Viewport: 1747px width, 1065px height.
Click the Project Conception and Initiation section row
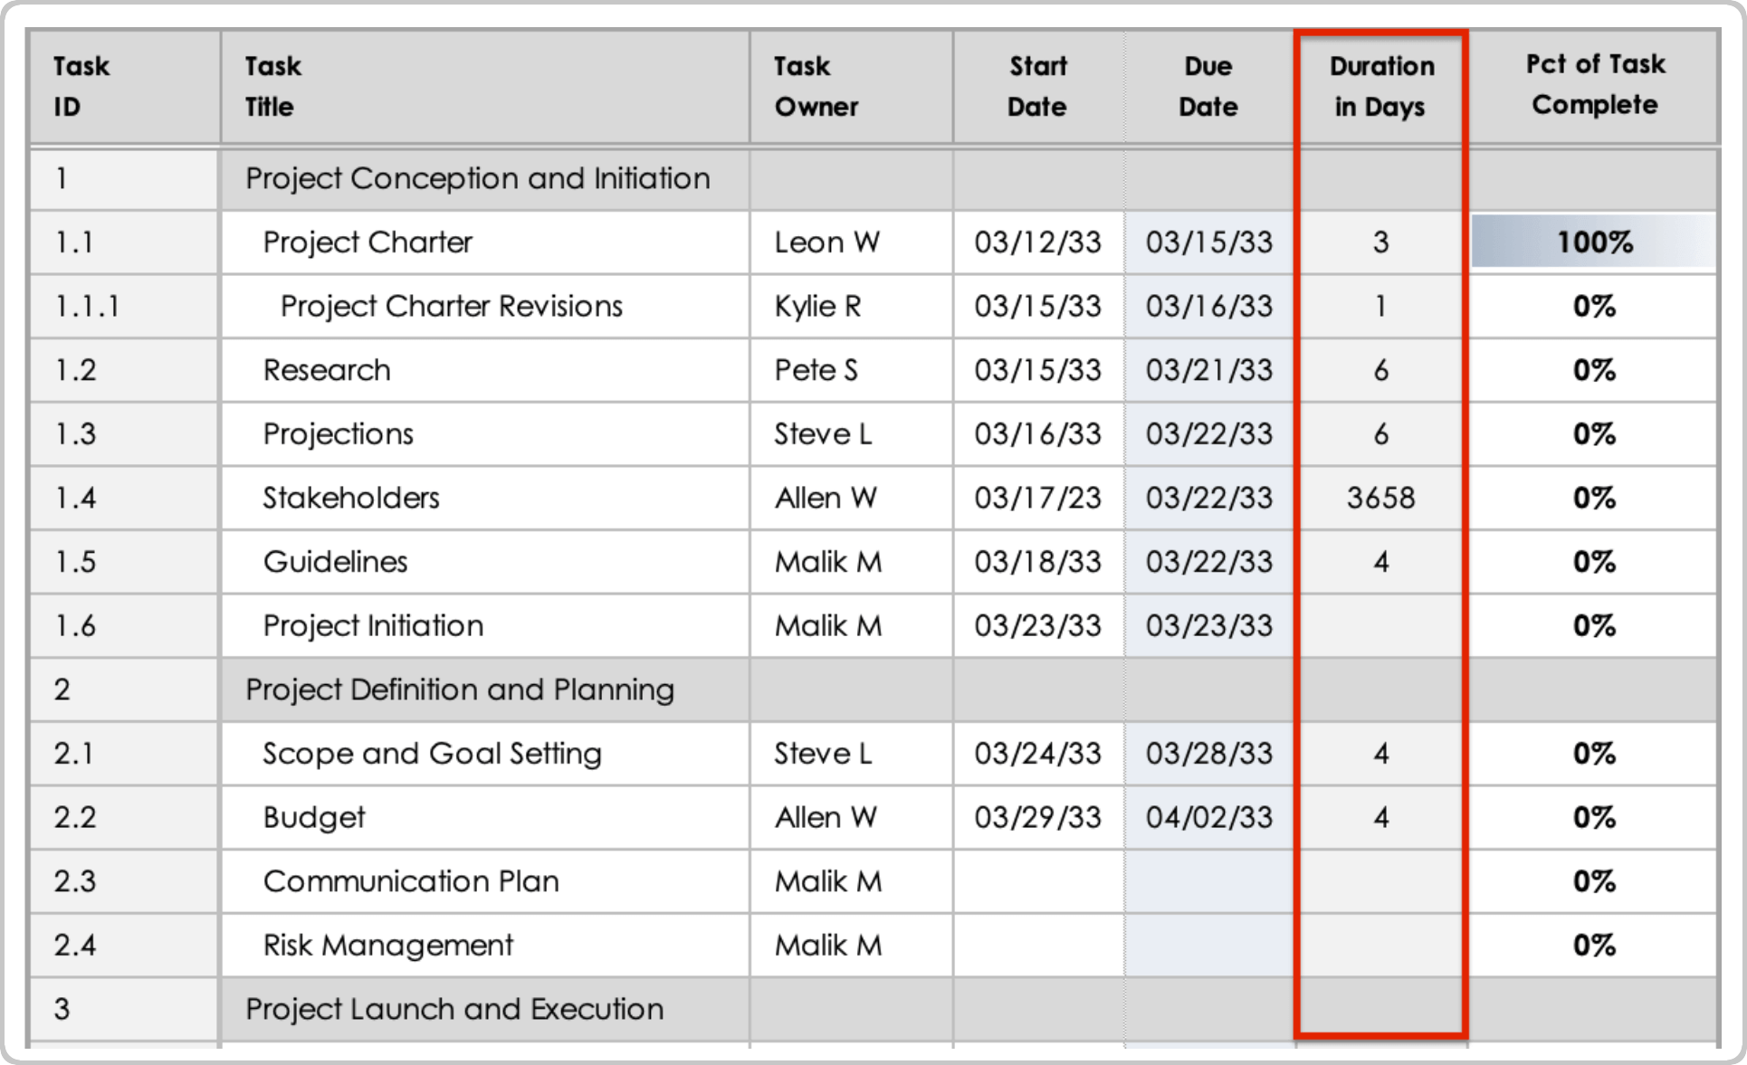pyautogui.click(x=477, y=178)
